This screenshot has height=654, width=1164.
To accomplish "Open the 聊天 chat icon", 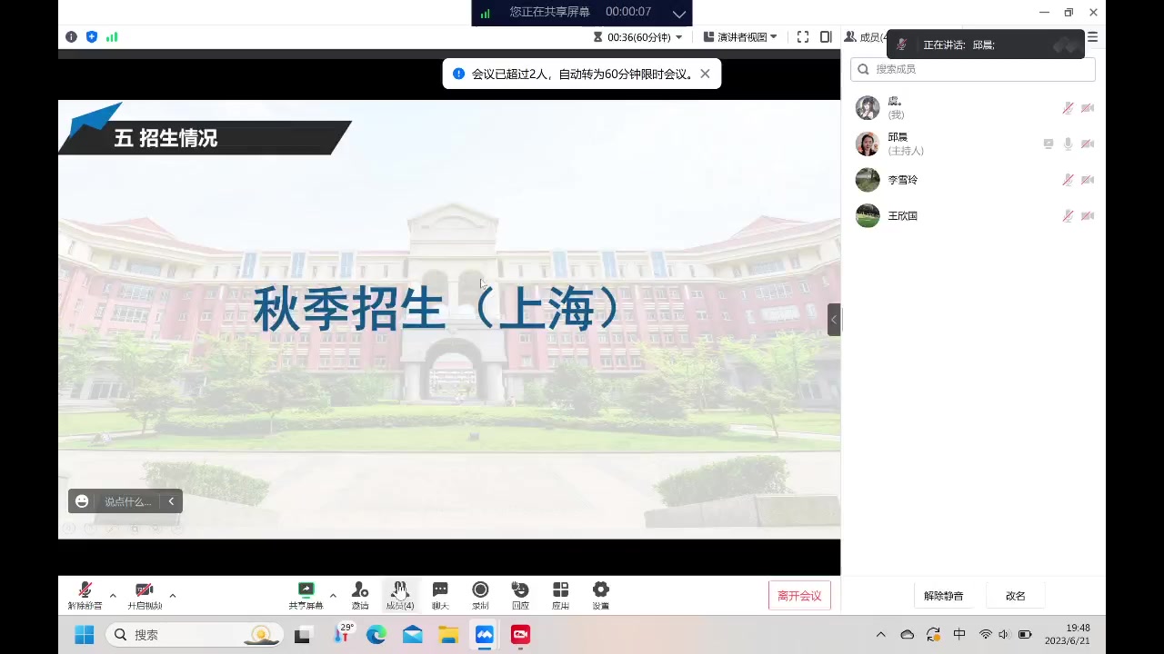I will tap(440, 596).
